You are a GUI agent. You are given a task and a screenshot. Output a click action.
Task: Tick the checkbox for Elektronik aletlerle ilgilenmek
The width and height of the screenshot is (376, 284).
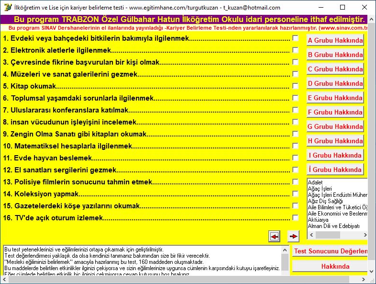(296, 50)
